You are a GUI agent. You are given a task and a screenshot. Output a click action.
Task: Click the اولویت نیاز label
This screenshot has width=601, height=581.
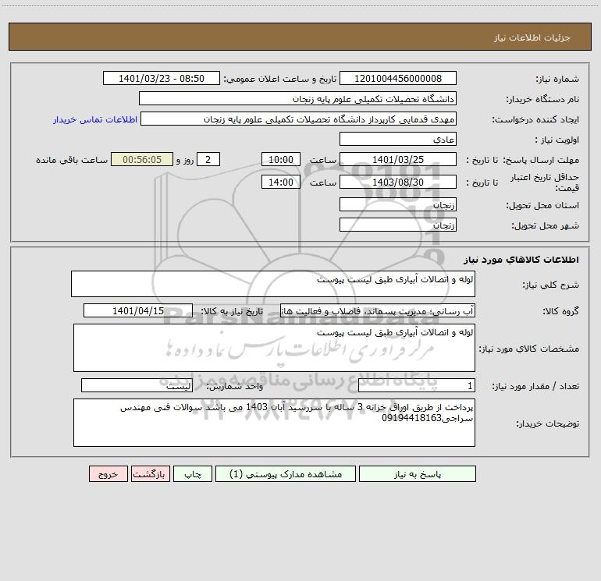point(557,140)
